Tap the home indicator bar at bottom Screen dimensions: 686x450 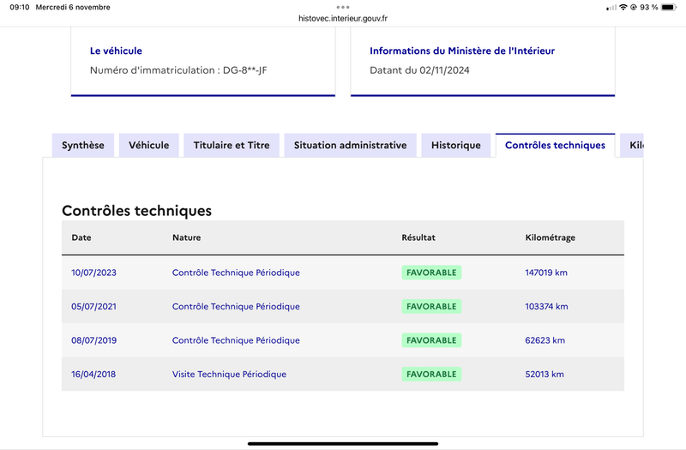click(x=342, y=443)
